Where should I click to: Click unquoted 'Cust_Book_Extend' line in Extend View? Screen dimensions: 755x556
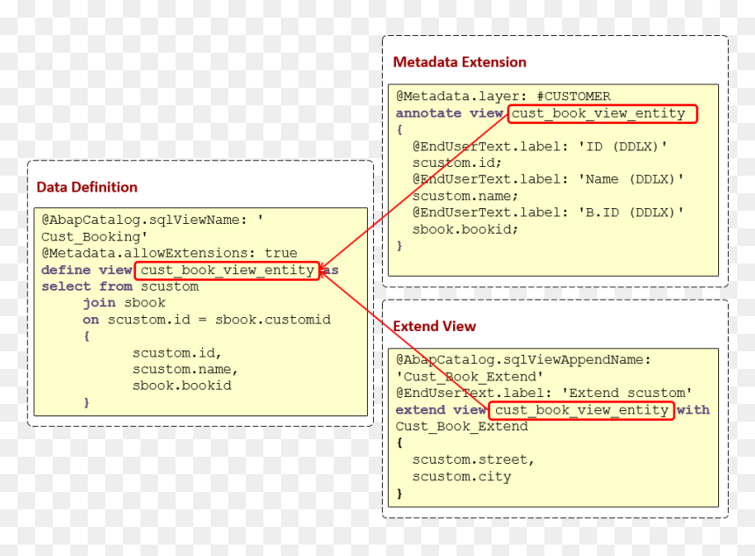pyautogui.click(x=462, y=426)
